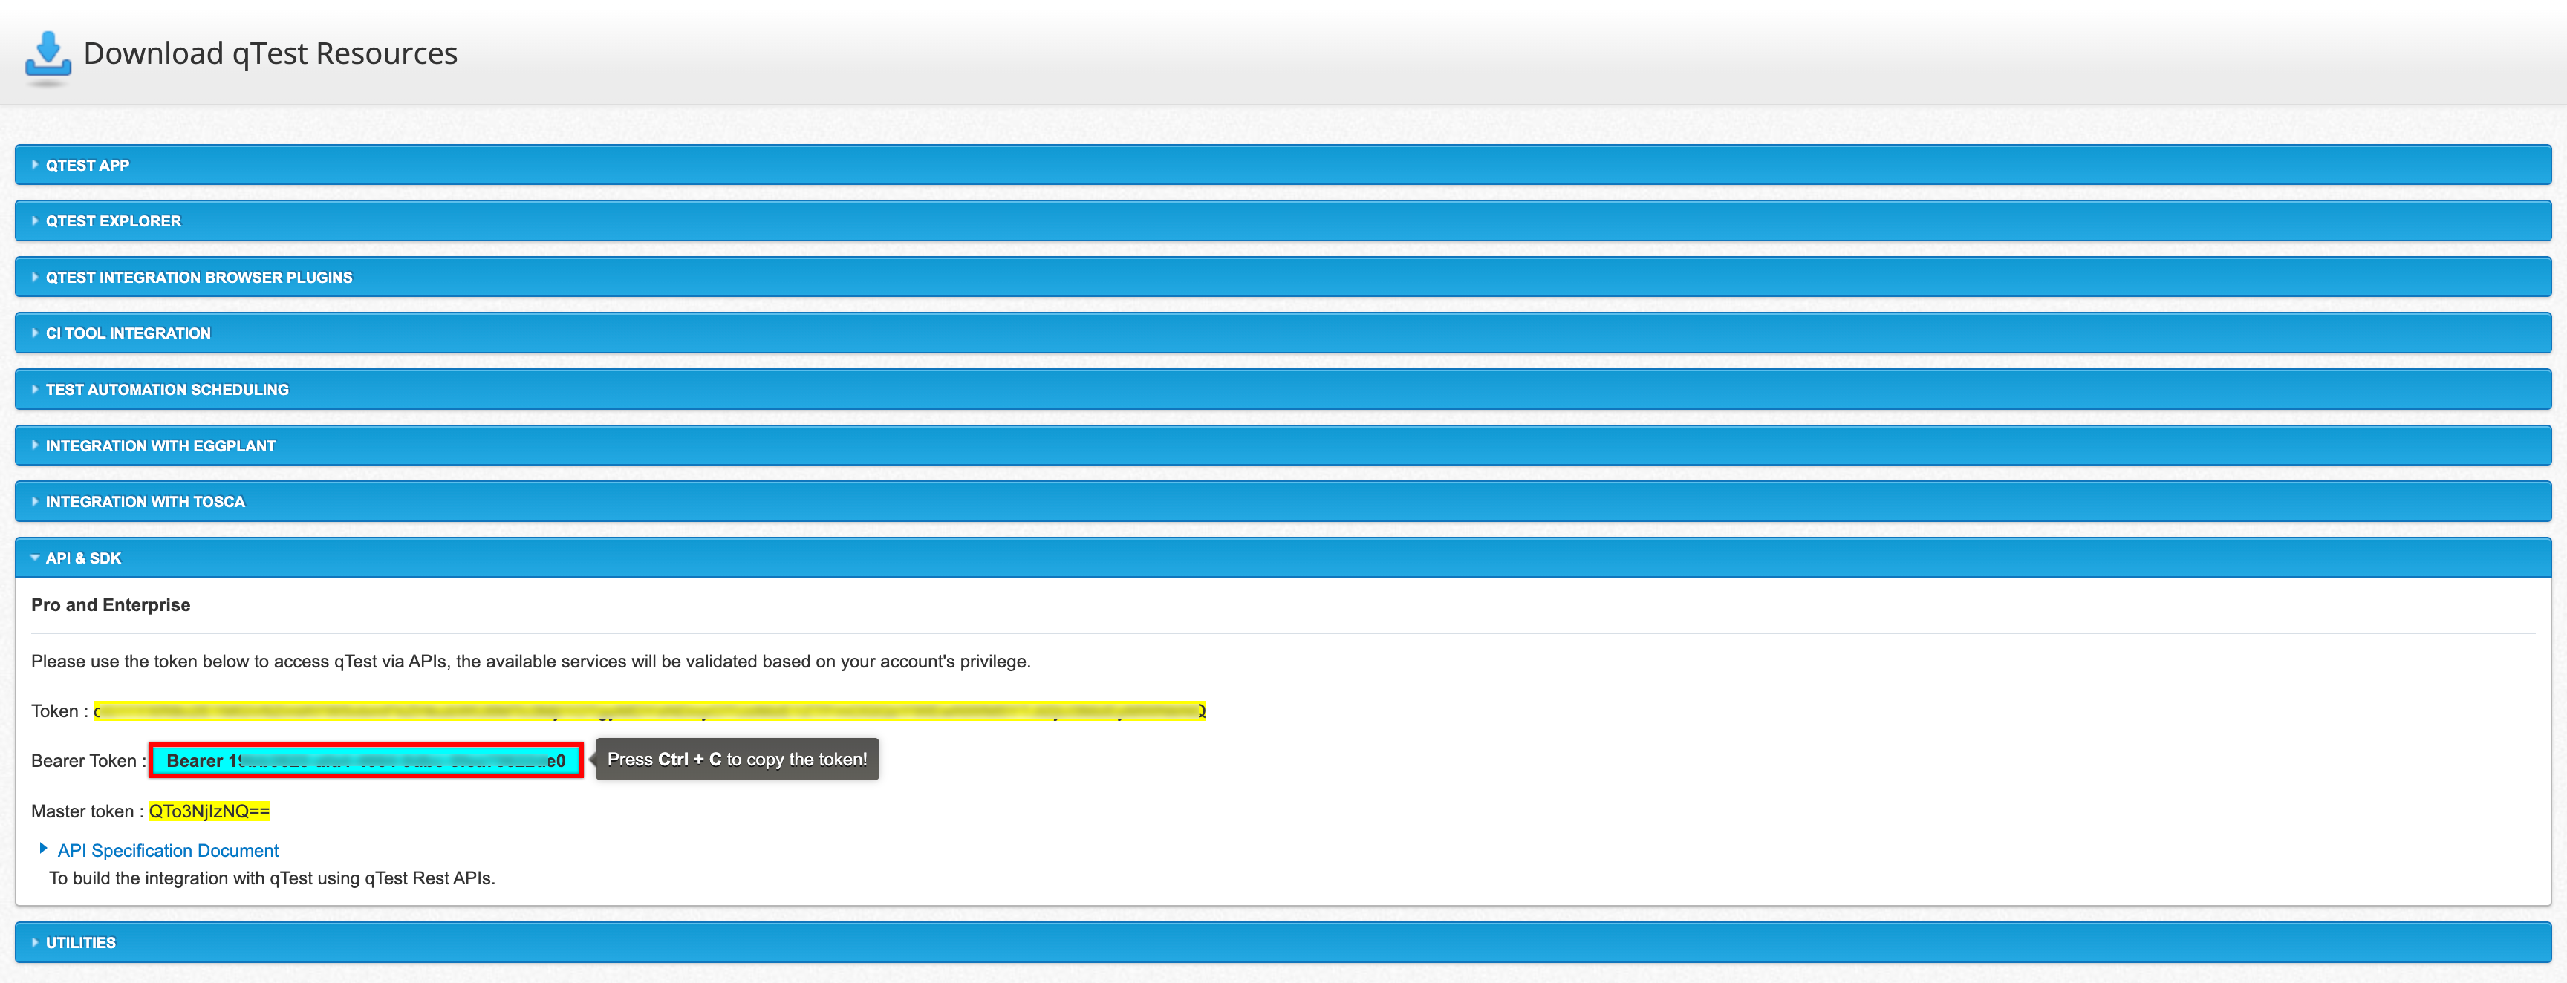Expand INTEGRATION WITH TOSCA section
This screenshot has height=983, width=2567.
(x=145, y=502)
